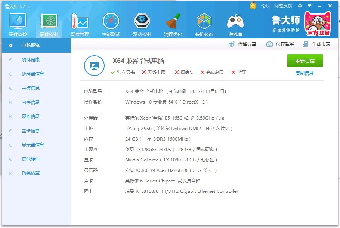Click the 英特尔 6 Series Chipset audio value
The image size is (340, 228).
click(x=163, y=181)
